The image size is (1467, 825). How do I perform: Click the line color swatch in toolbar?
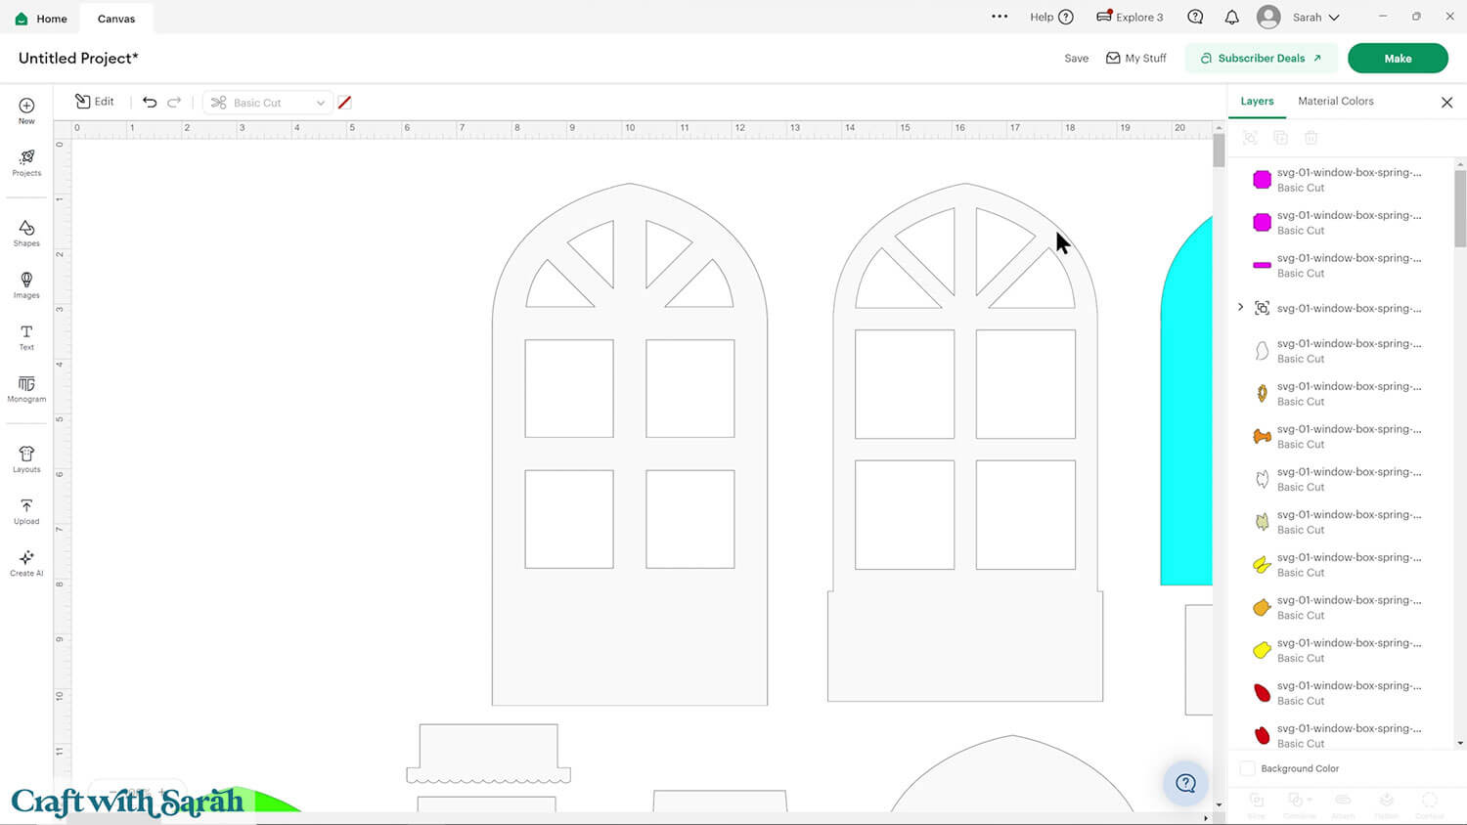(x=344, y=103)
